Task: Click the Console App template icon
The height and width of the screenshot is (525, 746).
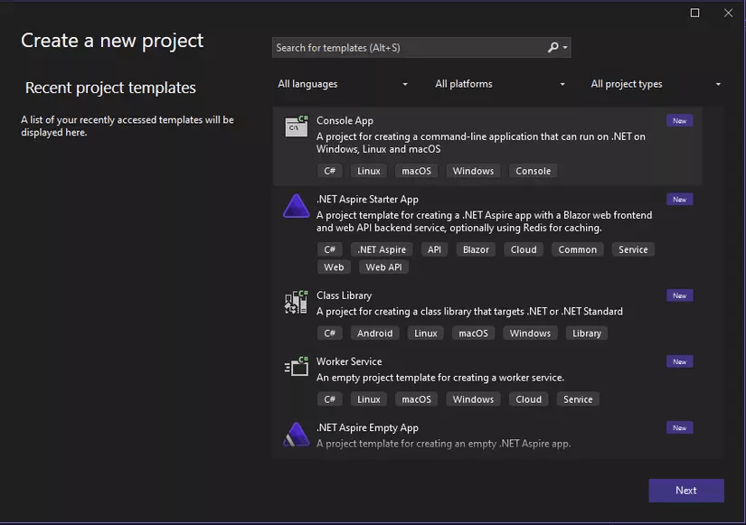Action: [296, 127]
